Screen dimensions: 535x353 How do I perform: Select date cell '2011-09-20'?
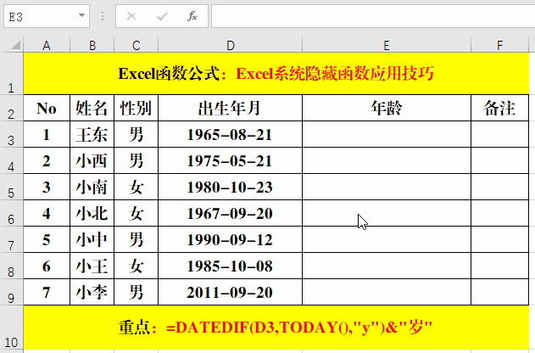[x=231, y=292]
